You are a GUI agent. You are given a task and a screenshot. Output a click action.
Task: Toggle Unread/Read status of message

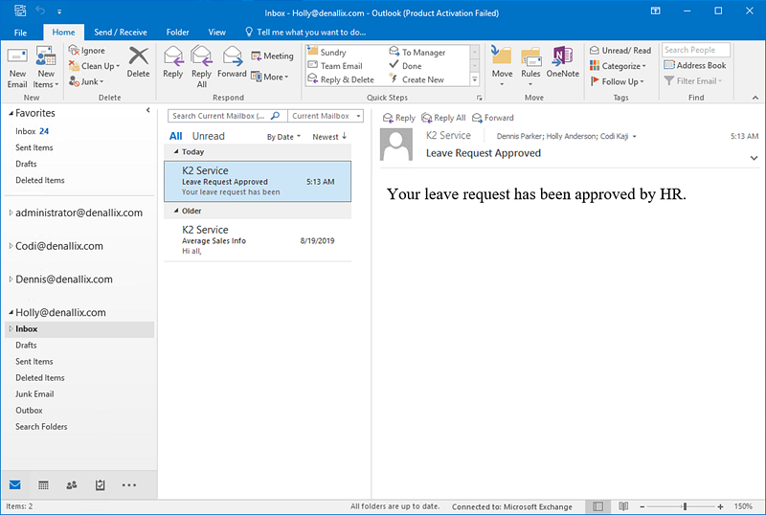click(x=620, y=51)
